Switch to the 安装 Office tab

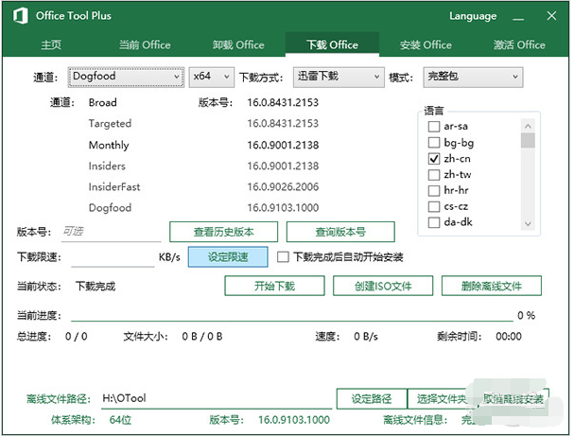click(x=425, y=44)
